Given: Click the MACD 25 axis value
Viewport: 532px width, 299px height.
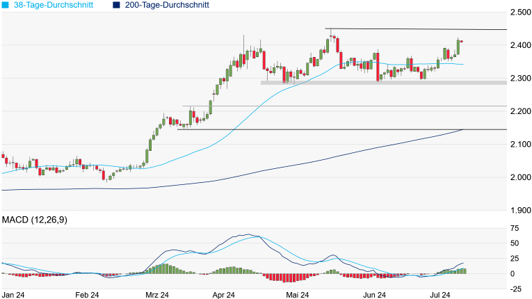Looking at the screenshot, I should point(515,259).
